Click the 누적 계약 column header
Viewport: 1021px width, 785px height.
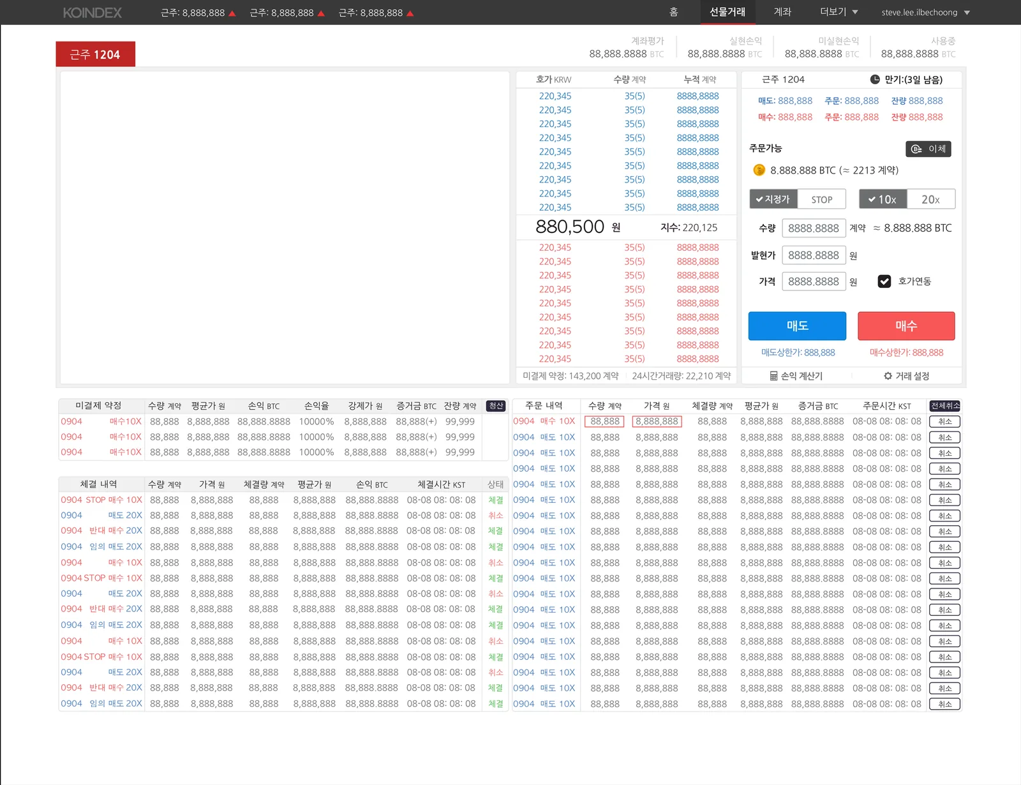tap(700, 79)
